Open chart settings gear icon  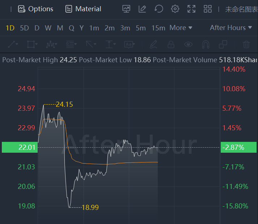(x=175, y=9)
